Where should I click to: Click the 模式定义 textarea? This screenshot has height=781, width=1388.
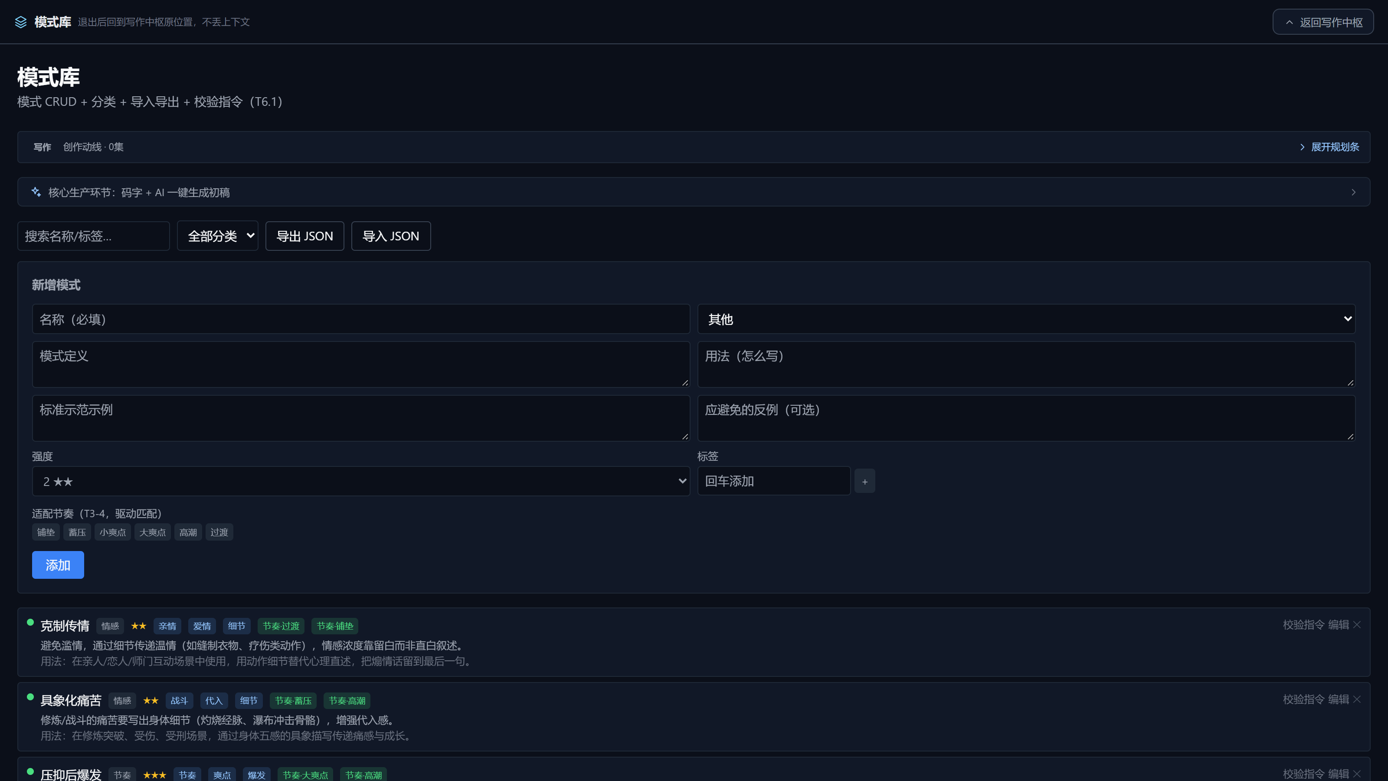click(361, 364)
